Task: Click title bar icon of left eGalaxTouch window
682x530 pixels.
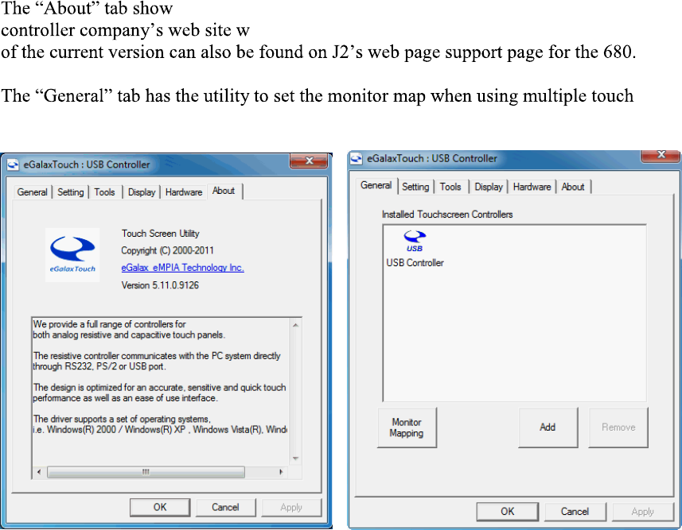Action: (13, 164)
